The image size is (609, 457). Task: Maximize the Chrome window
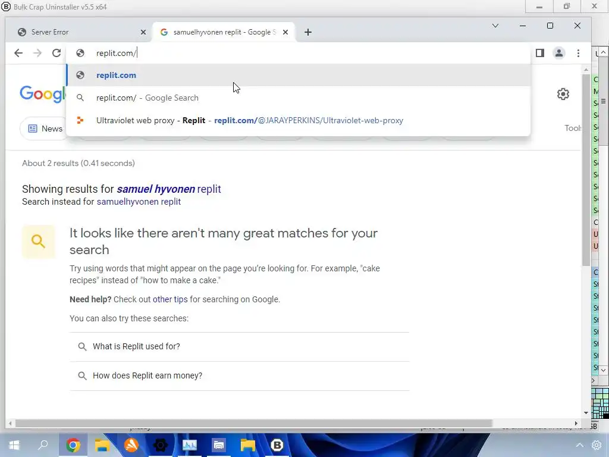(x=550, y=26)
